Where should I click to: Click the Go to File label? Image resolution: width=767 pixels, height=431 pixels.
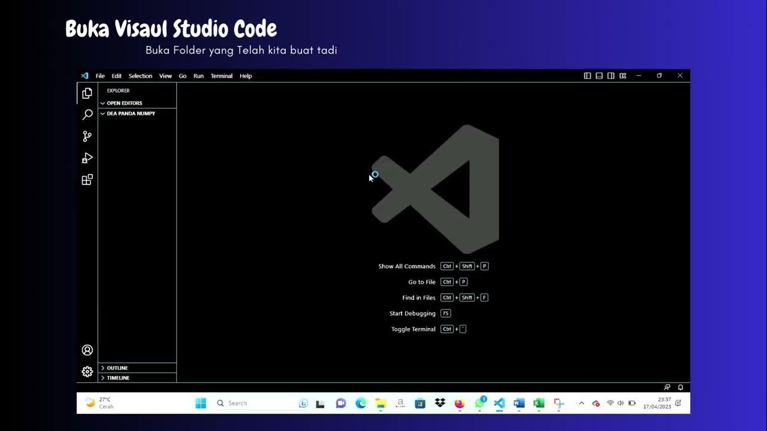(x=422, y=282)
